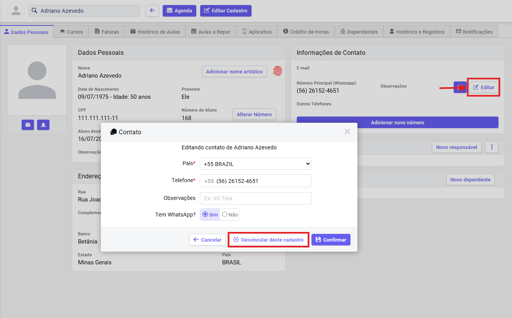Select Sim for Tem WhatsApp
The image size is (512, 318).
point(210,215)
